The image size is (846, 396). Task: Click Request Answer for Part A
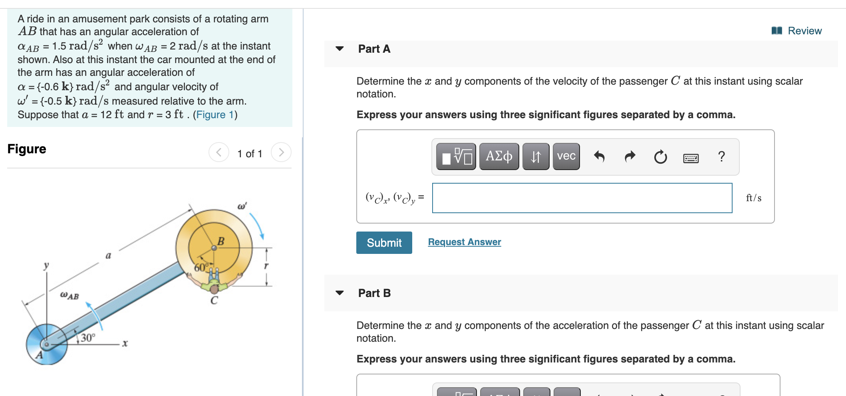pos(464,242)
